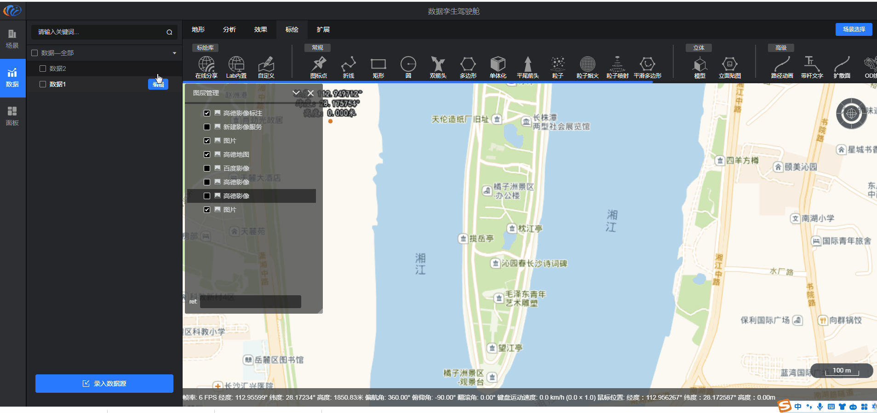This screenshot has height=413, width=877.
Task: Open the 场景 sidebar panel
Action: [12, 39]
